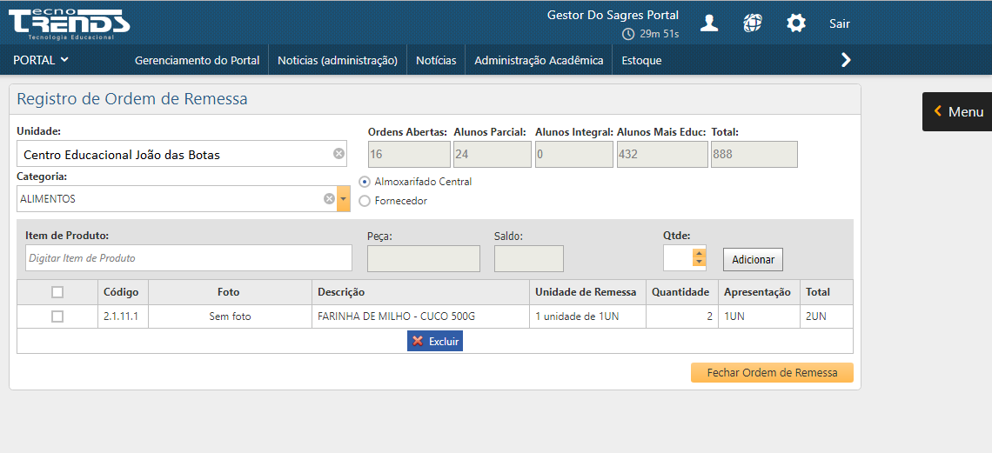Image resolution: width=992 pixels, height=453 pixels.
Task: Open the user profile icon
Action: [709, 23]
